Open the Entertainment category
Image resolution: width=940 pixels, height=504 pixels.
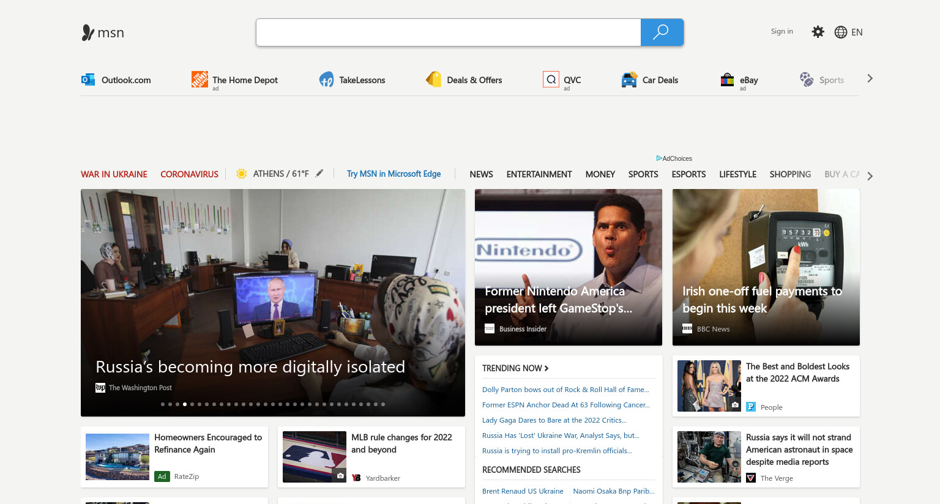click(x=539, y=174)
